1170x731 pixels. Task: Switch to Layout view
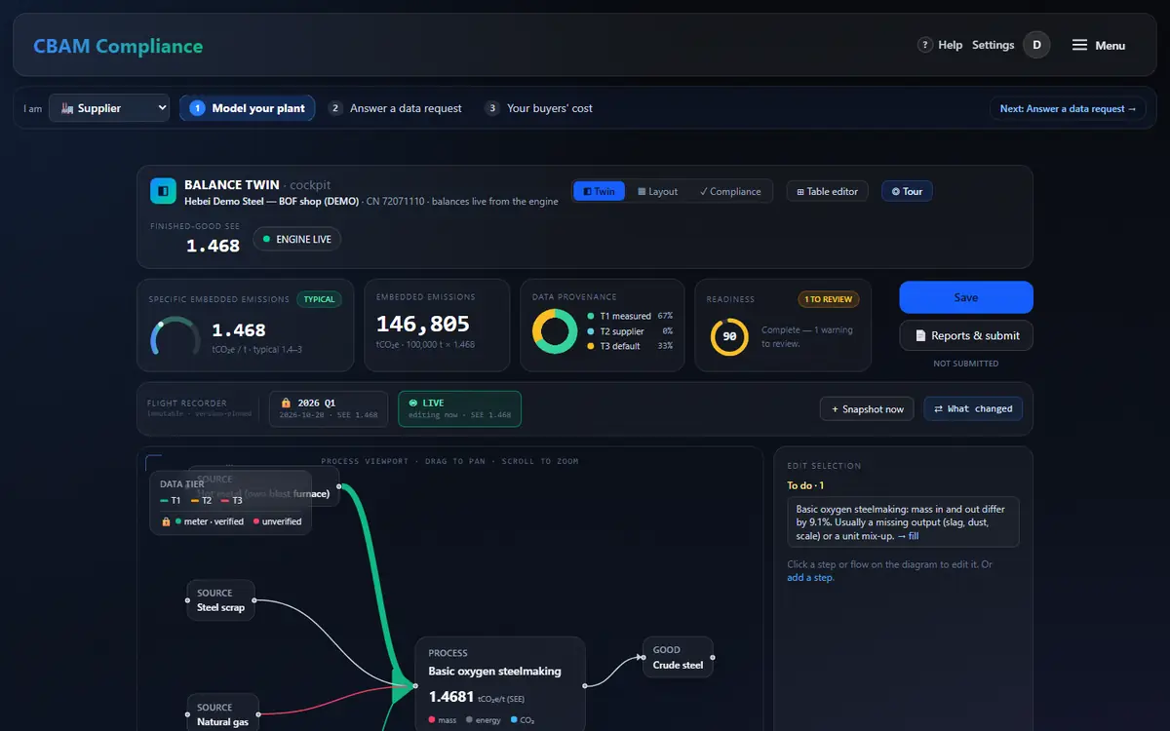click(657, 191)
